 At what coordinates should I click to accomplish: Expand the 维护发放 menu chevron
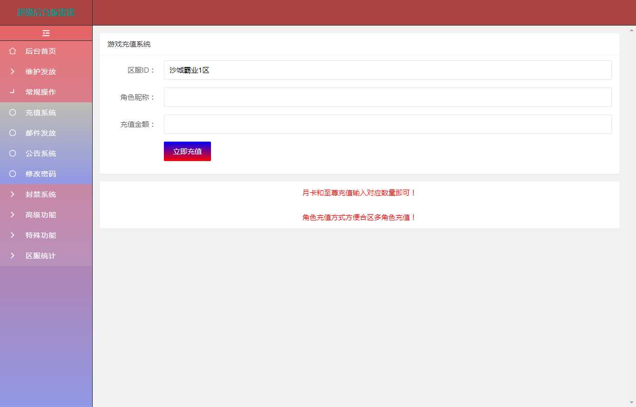tap(12, 72)
